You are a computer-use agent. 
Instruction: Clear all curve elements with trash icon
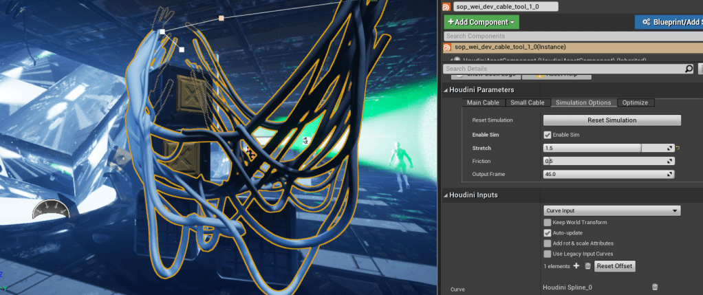[x=587, y=266]
